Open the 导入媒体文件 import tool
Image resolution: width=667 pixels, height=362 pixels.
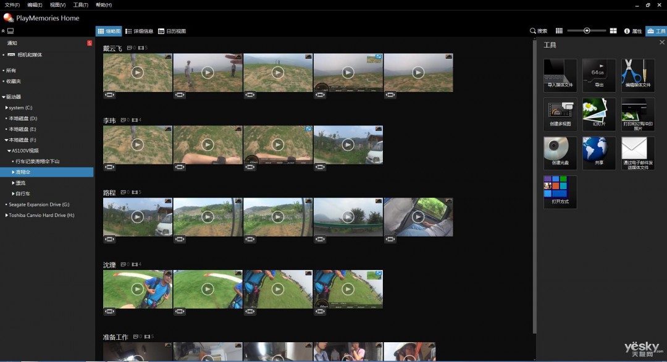pos(560,75)
